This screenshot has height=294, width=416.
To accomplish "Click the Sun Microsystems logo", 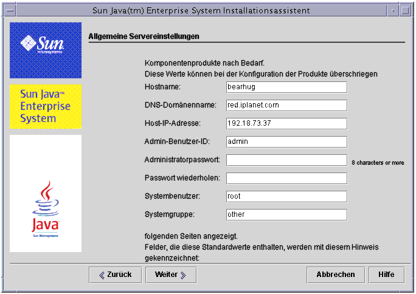I will (46, 50).
